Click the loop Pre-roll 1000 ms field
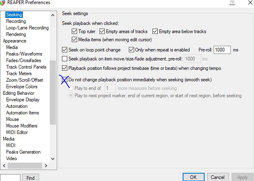This screenshot has width=254, height=181. [222, 50]
